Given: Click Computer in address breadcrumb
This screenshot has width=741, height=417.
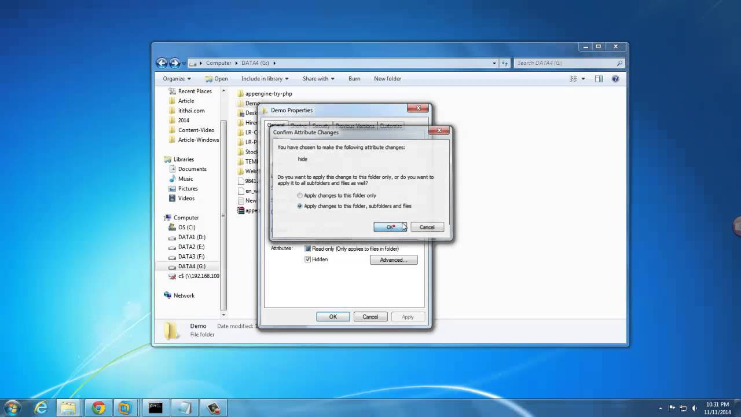Looking at the screenshot, I should pos(218,63).
